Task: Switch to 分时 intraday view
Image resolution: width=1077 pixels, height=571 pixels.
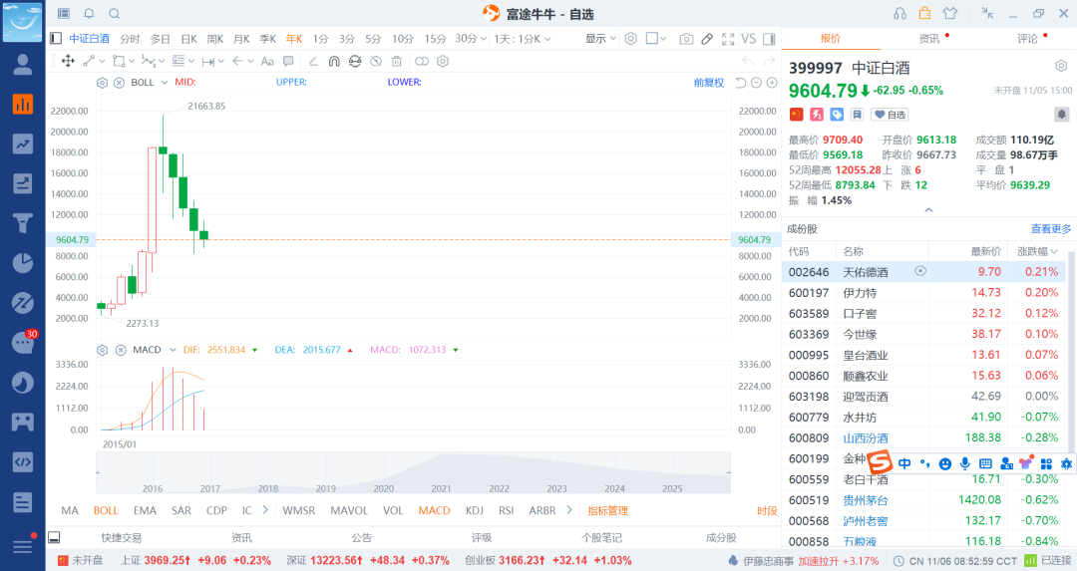Action: point(130,39)
